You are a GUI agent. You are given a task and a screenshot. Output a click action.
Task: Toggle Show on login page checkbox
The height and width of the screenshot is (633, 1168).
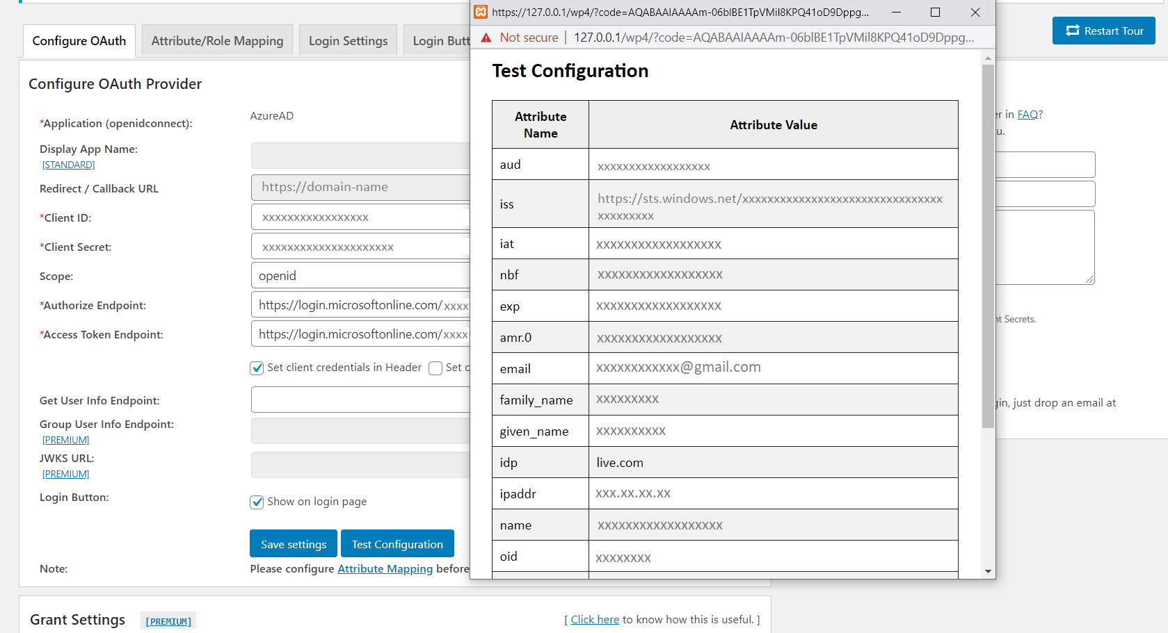click(x=257, y=502)
